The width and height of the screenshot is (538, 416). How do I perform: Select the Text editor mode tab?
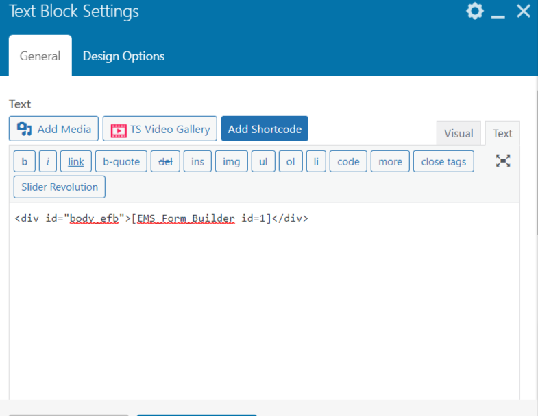[x=502, y=133]
